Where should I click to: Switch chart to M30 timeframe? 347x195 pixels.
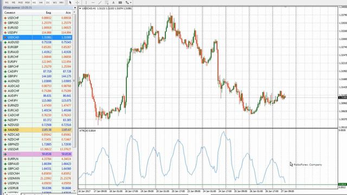[27, 2]
